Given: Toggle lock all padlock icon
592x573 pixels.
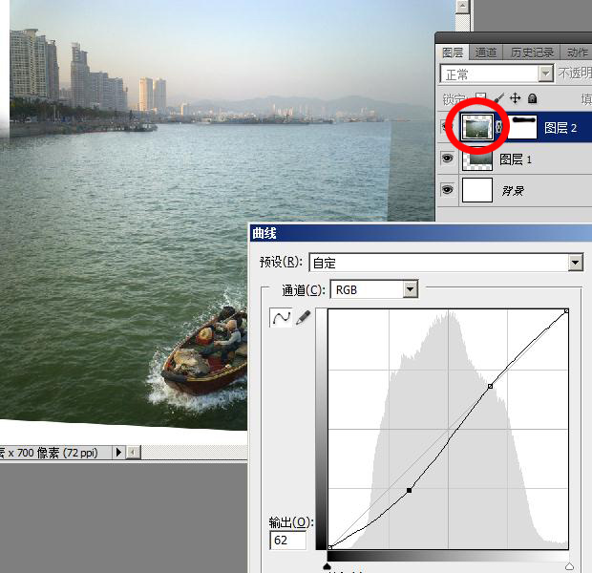Looking at the screenshot, I should point(533,98).
